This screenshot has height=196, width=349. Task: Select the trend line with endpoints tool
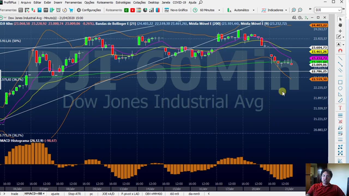coord(340,64)
